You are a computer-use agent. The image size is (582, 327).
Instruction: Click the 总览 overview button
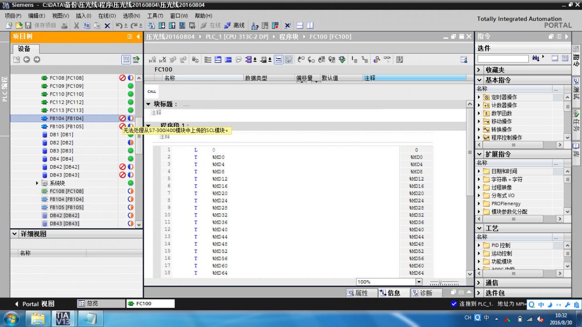click(x=100, y=303)
